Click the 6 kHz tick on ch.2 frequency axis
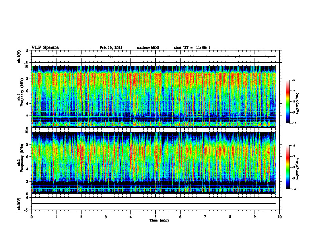This screenshot has height=243, width=315. click(x=28, y=157)
